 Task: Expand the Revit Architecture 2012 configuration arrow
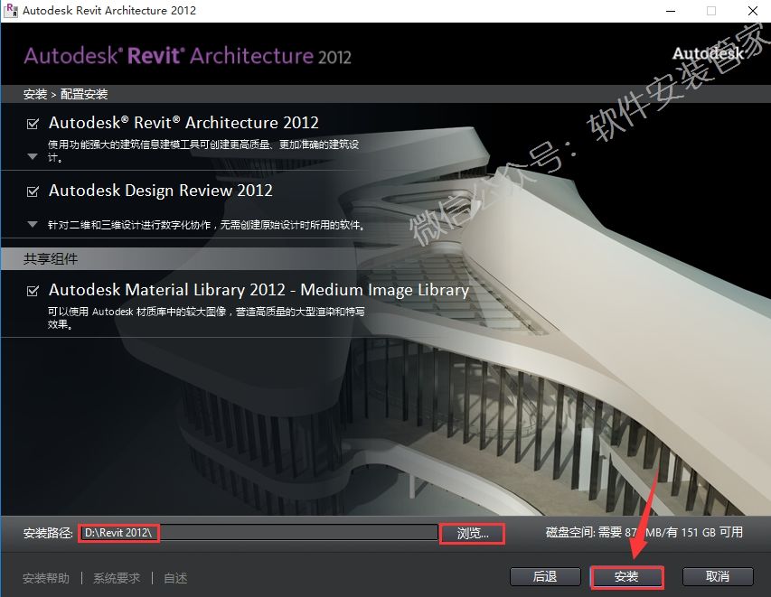point(33,156)
